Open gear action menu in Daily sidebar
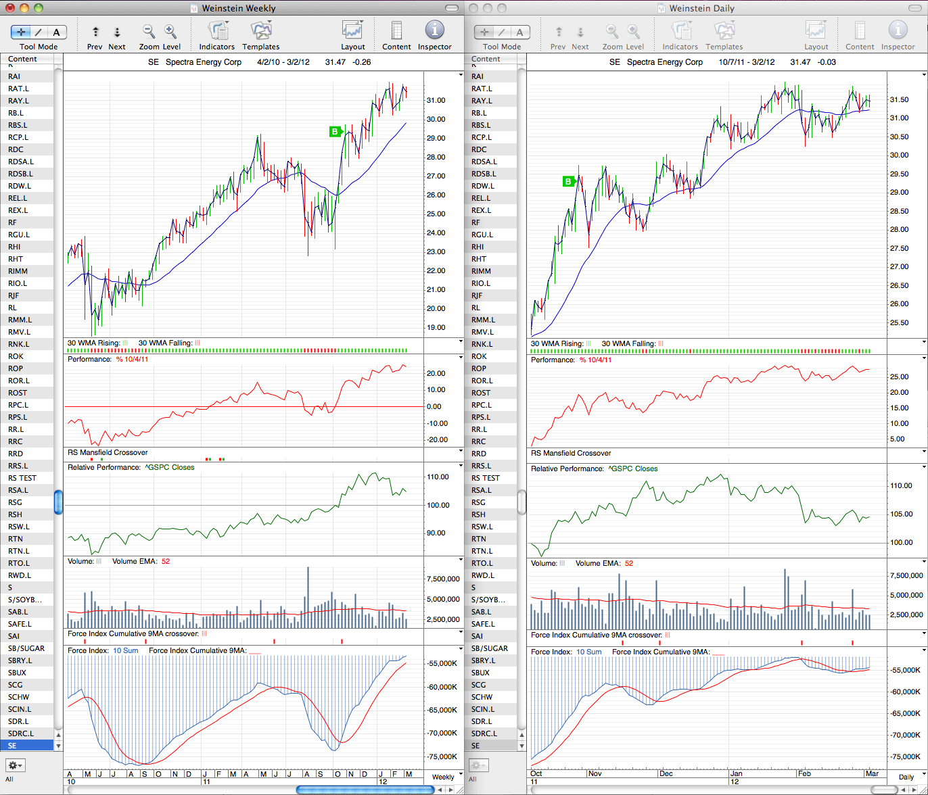This screenshot has height=795, width=928. click(x=479, y=766)
